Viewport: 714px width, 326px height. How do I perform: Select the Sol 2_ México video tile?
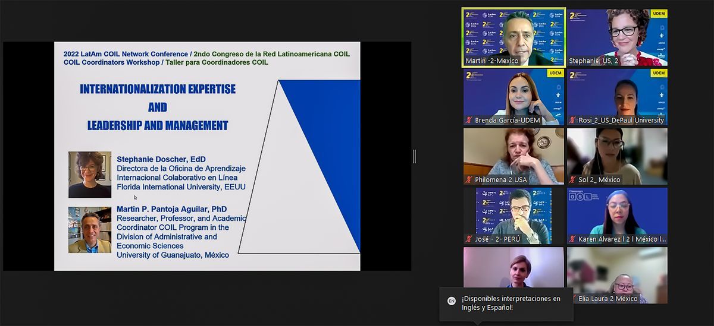click(617, 156)
